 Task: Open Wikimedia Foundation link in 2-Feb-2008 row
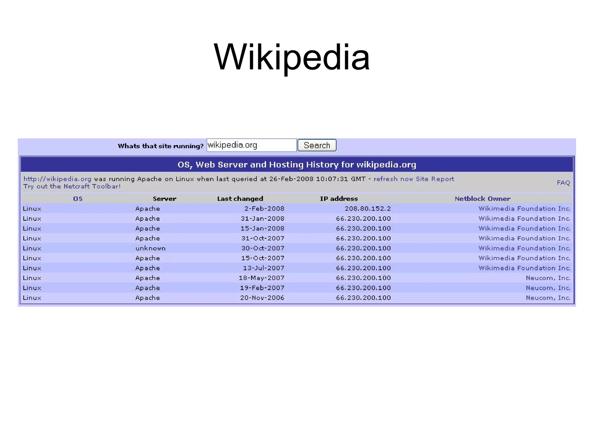click(524, 209)
